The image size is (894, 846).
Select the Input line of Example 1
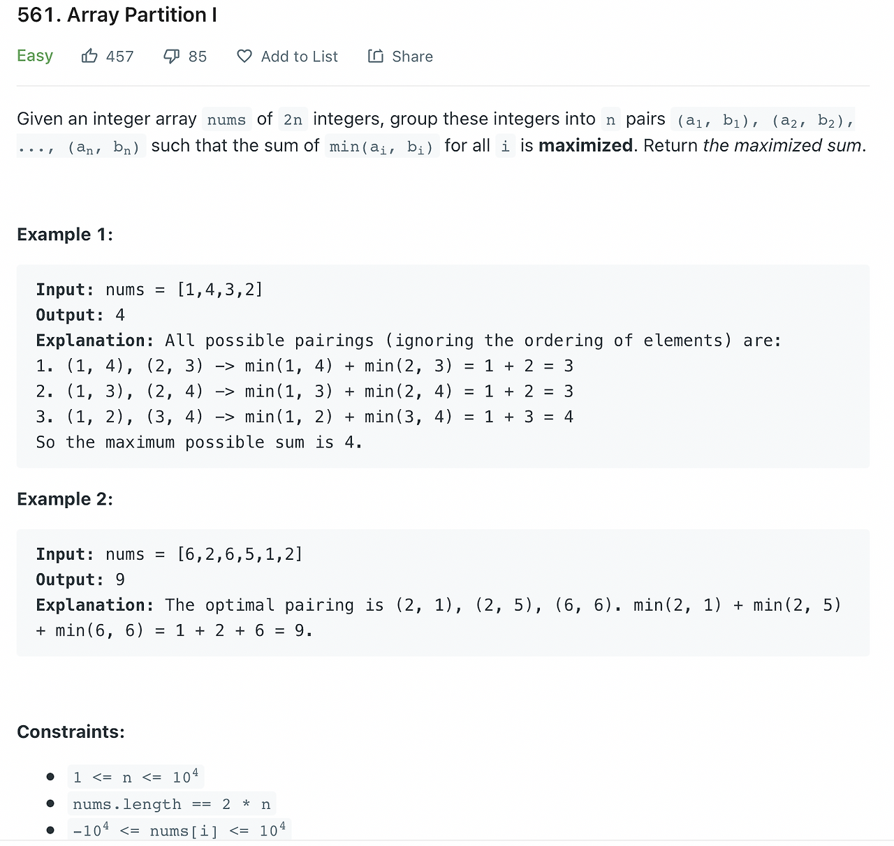click(x=149, y=289)
